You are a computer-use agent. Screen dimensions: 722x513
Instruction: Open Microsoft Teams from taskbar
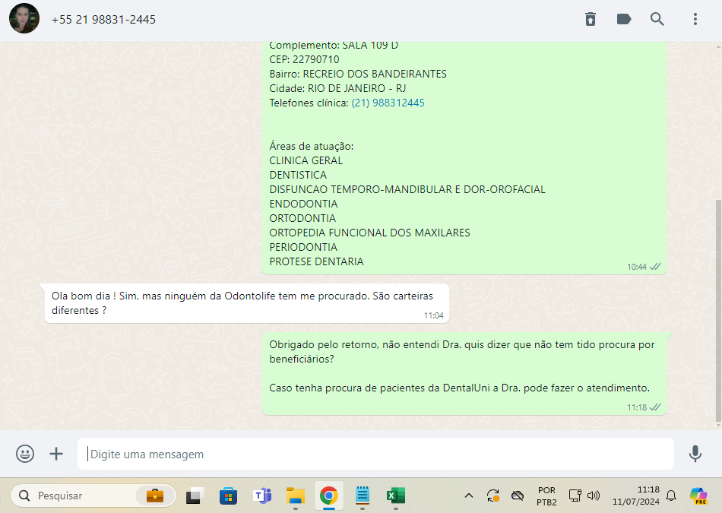[262, 496]
